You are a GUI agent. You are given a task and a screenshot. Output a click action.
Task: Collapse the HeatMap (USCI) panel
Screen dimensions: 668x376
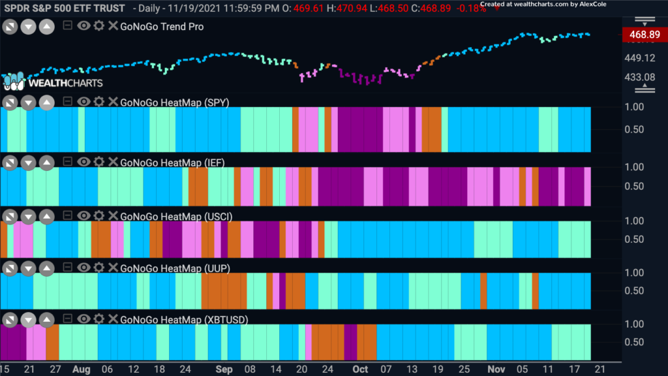(67, 215)
